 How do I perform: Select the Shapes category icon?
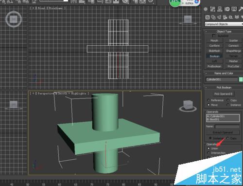pyautogui.click(x=213, y=17)
